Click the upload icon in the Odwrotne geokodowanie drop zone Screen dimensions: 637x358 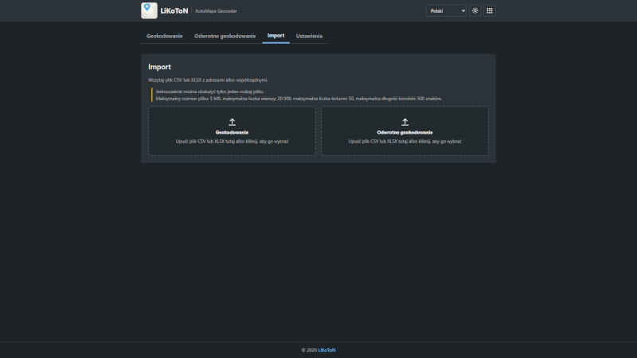tap(405, 122)
